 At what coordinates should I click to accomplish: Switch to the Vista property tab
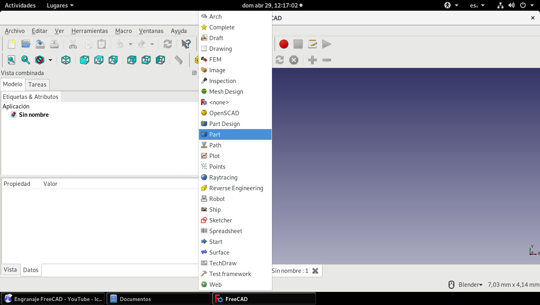(10, 270)
